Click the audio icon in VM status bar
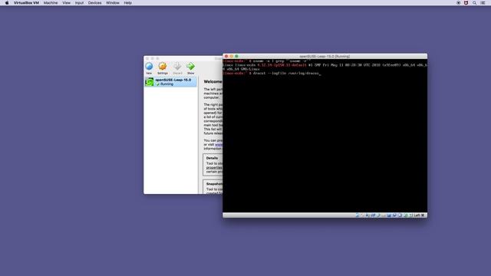The height and width of the screenshot is (276, 491). tap(367, 215)
